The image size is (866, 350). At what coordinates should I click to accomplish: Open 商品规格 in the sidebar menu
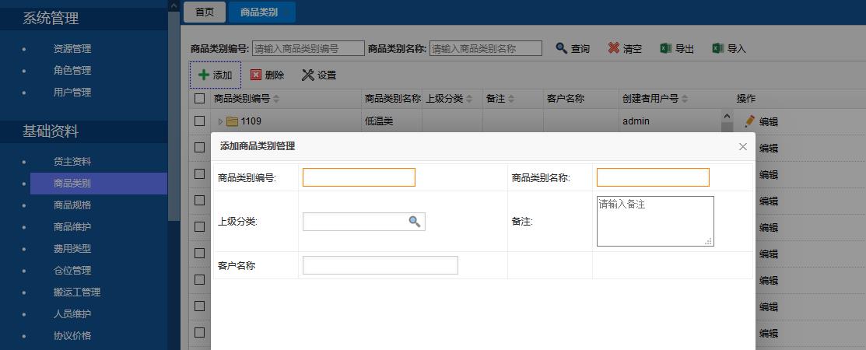72,205
